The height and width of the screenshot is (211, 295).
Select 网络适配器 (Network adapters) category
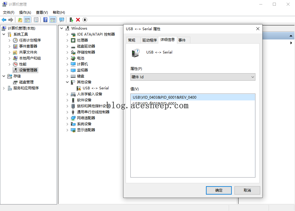(x=86, y=118)
